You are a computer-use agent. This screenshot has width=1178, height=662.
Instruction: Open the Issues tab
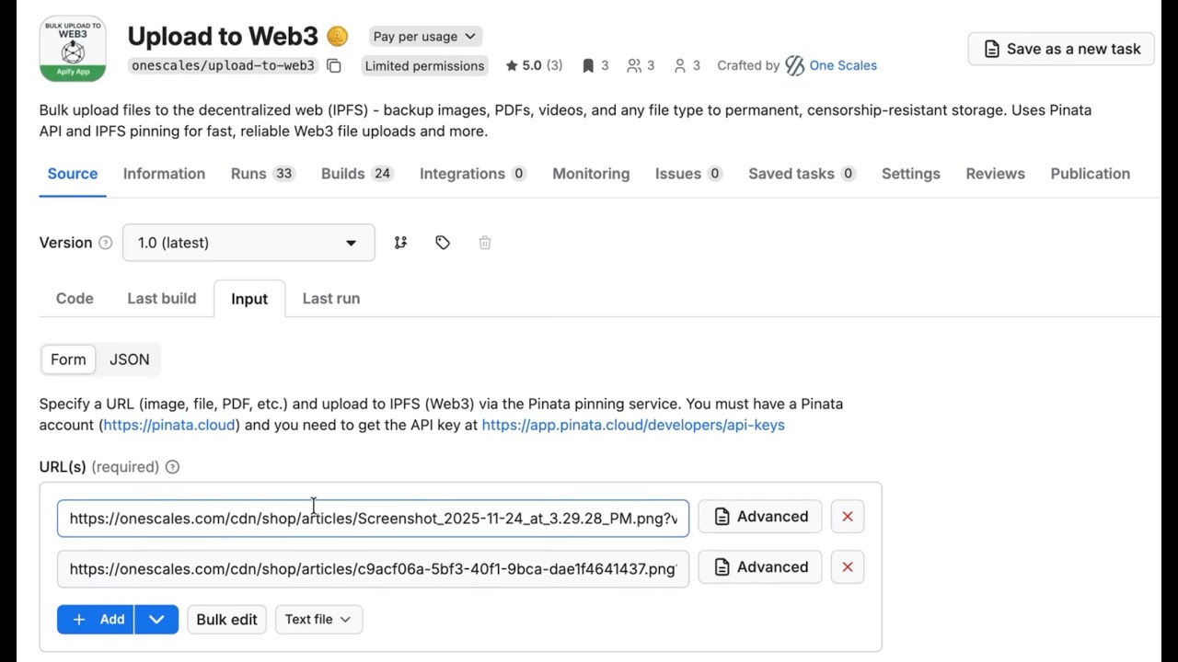coord(688,174)
